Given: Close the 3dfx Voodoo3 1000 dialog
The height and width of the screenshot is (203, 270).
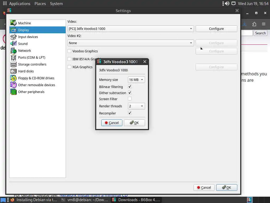Looking at the screenshot, I should tap(145, 62).
